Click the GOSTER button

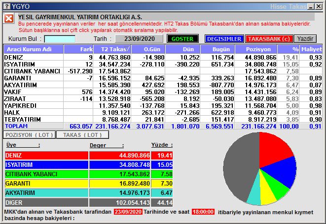pyautogui.click(x=182, y=39)
